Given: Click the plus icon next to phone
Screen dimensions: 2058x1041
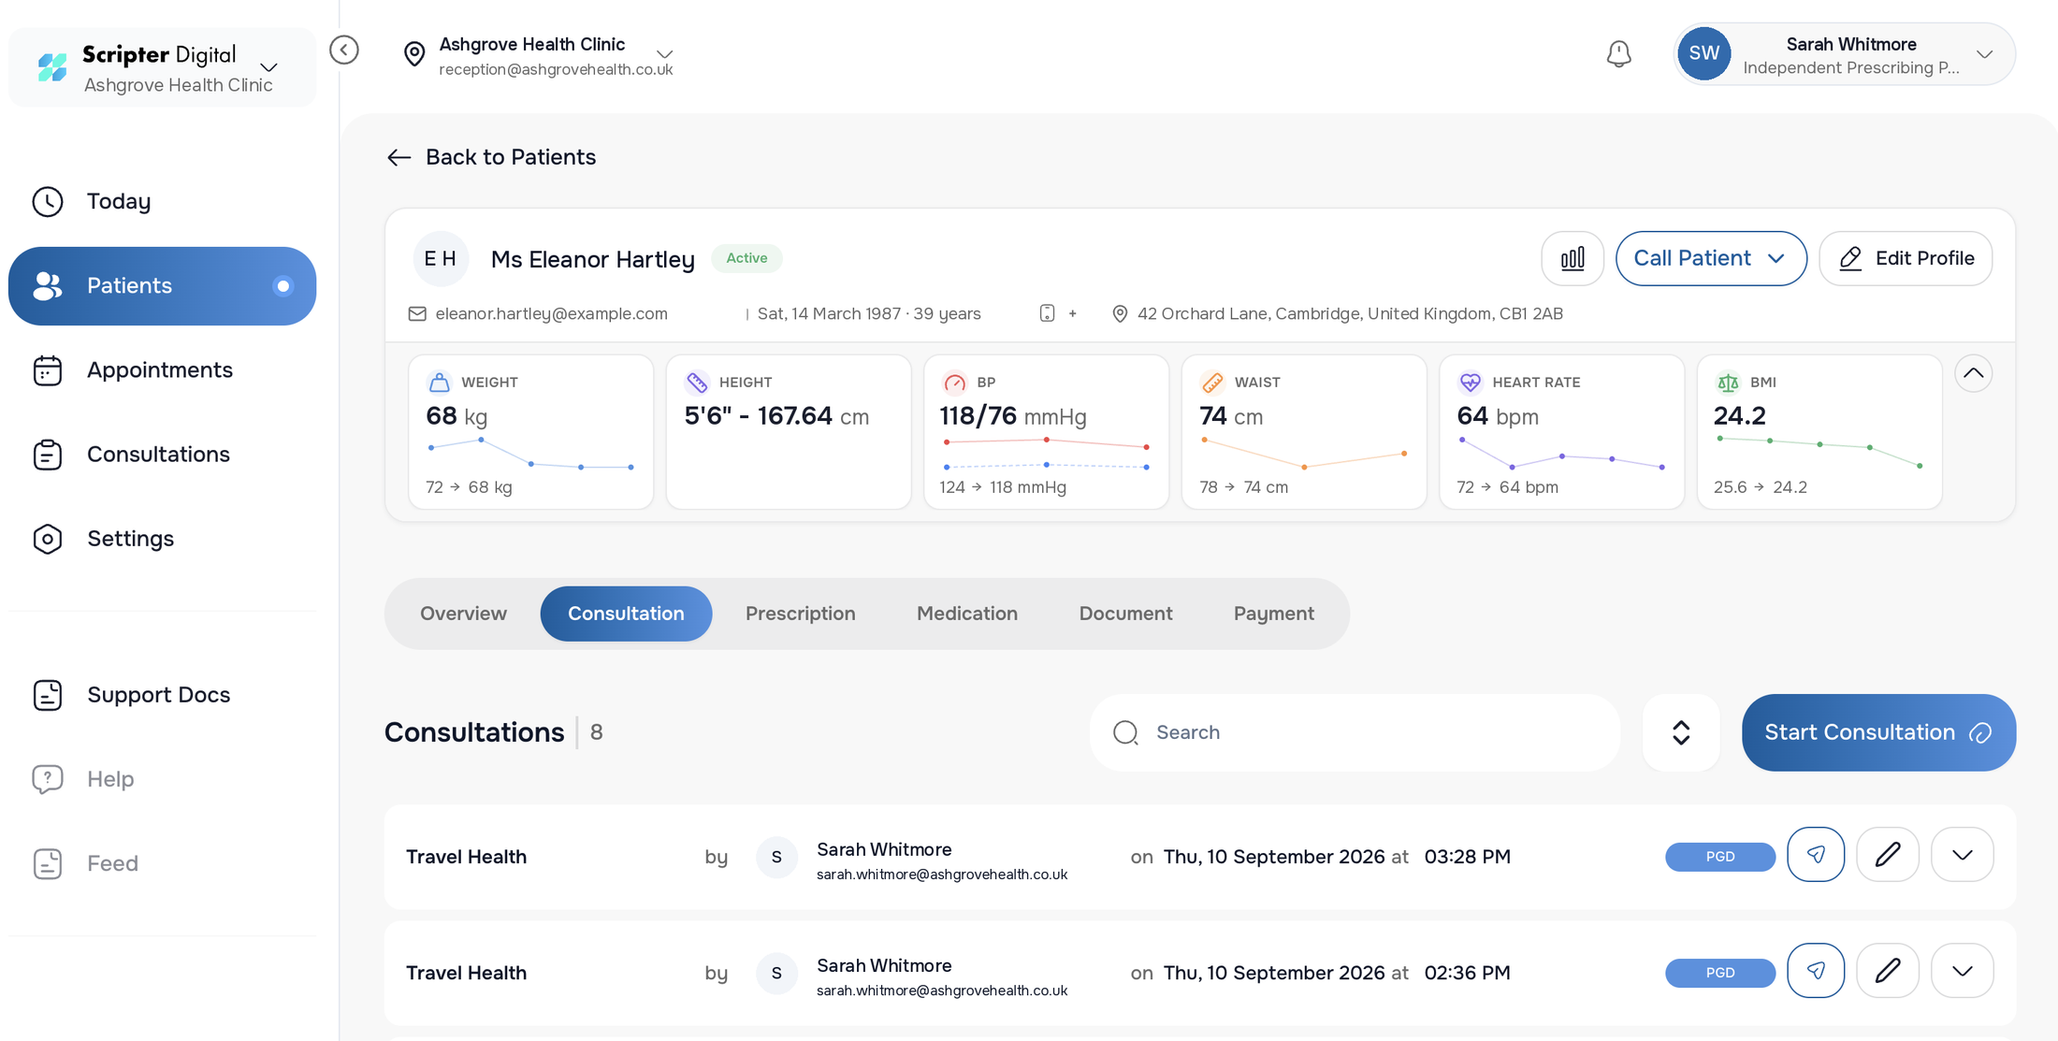Looking at the screenshot, I should tap(1073, 313).
